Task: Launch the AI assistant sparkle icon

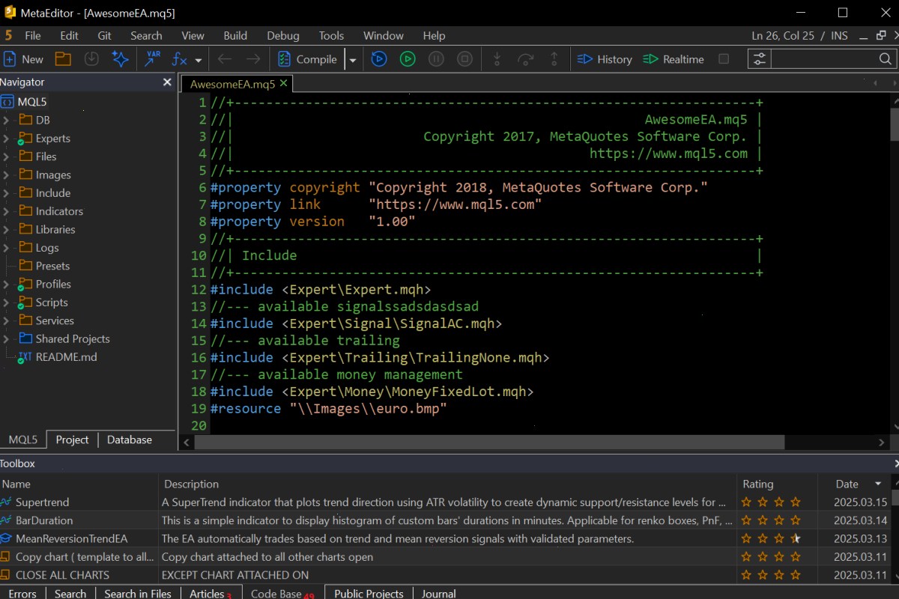Action: pos(120,59)
